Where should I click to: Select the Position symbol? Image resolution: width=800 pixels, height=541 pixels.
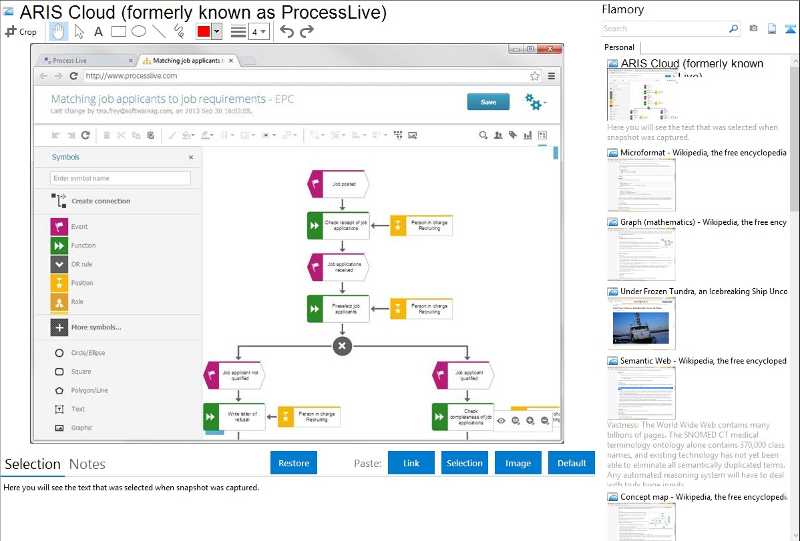pos(72,283)
